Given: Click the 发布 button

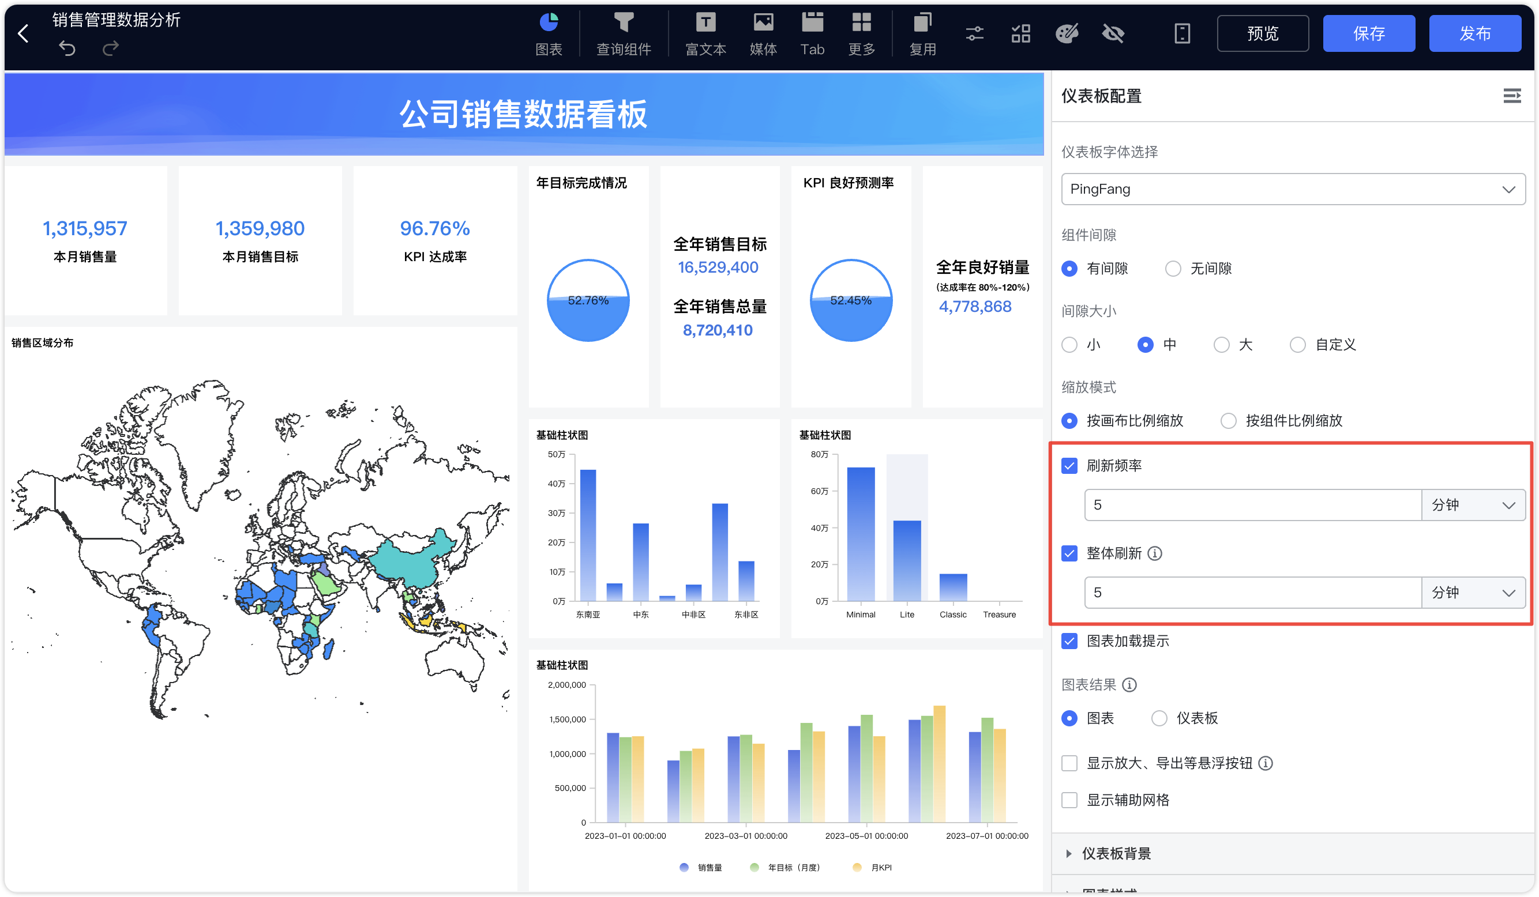Looking at the screenshot, I should click(x=1474, y=33).
